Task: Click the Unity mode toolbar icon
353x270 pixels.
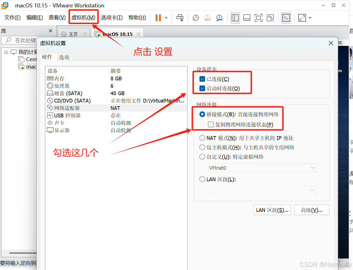Action: click(x=270, y=18)
